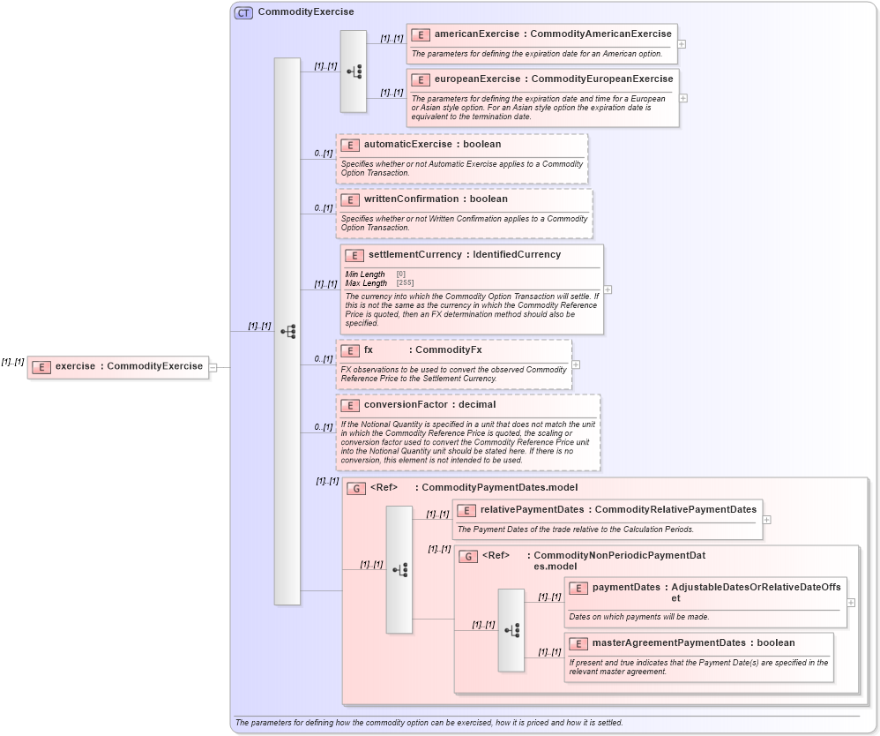880x736 pixels.
Task: Expand the paymentDates element details
Action: click(849, 602)
